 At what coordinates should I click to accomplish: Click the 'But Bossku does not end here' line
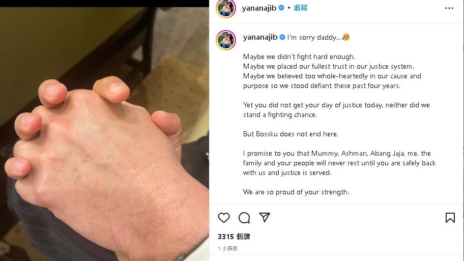coord(291,134)
